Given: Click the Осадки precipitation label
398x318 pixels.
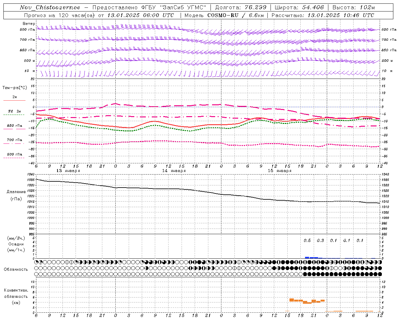Looking at the screenshot, I should click(16, 244).
